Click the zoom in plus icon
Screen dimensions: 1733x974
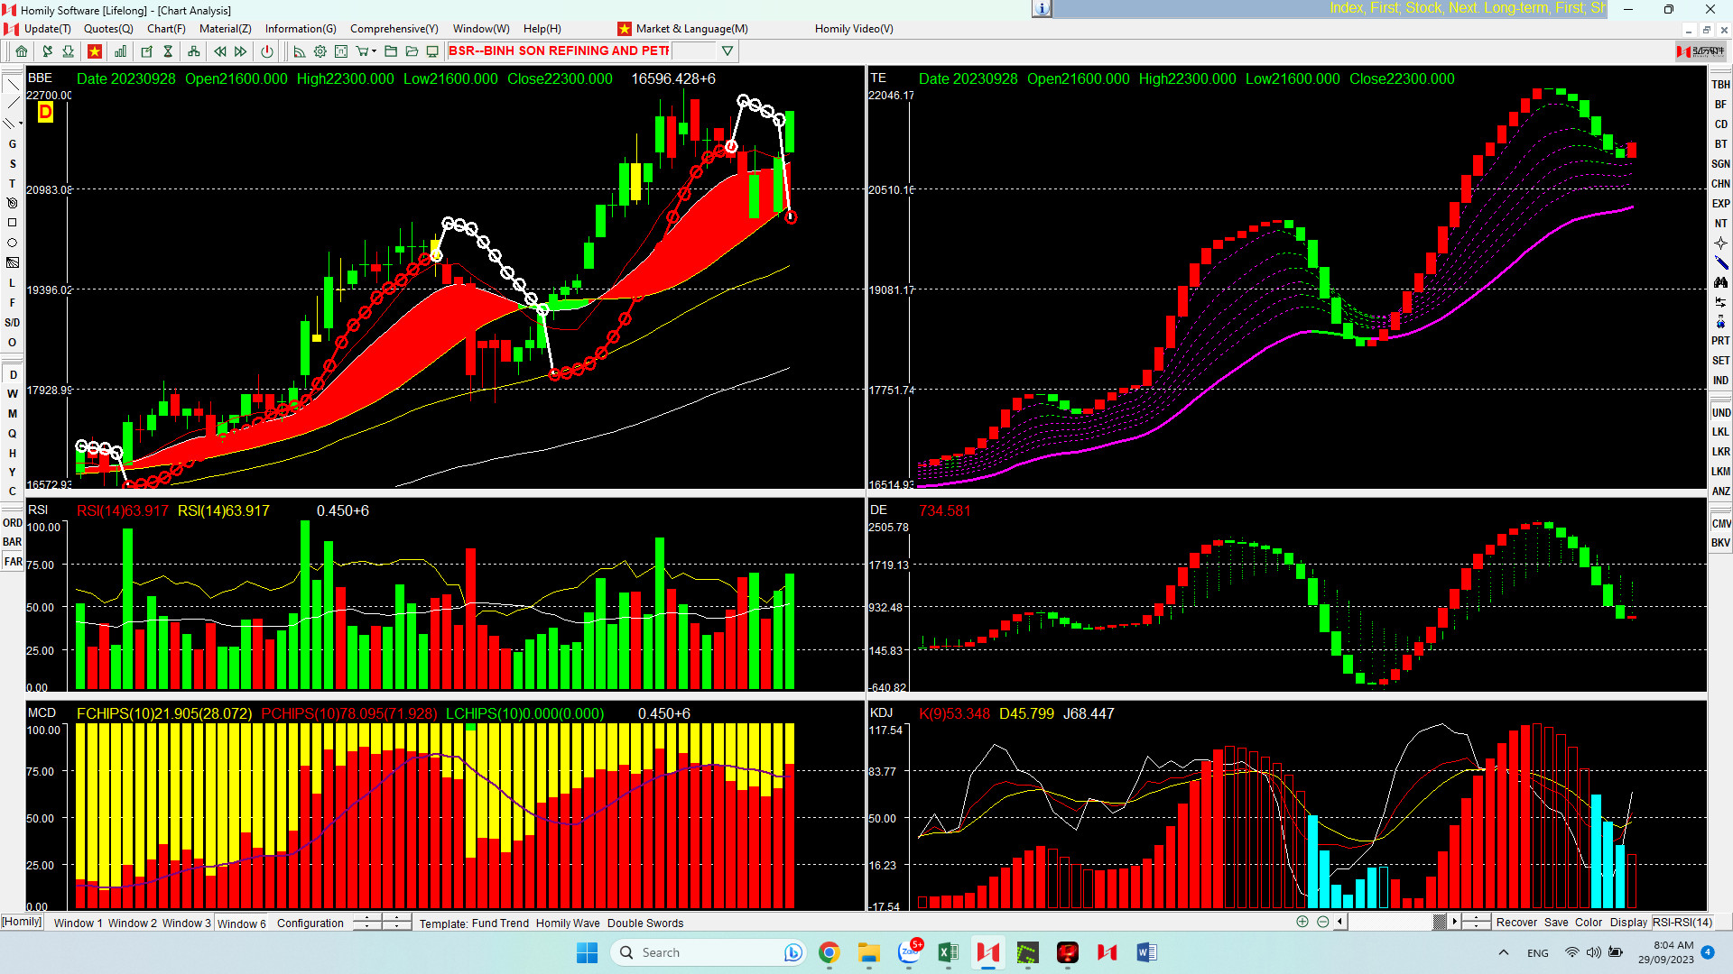pos(1302,922)
